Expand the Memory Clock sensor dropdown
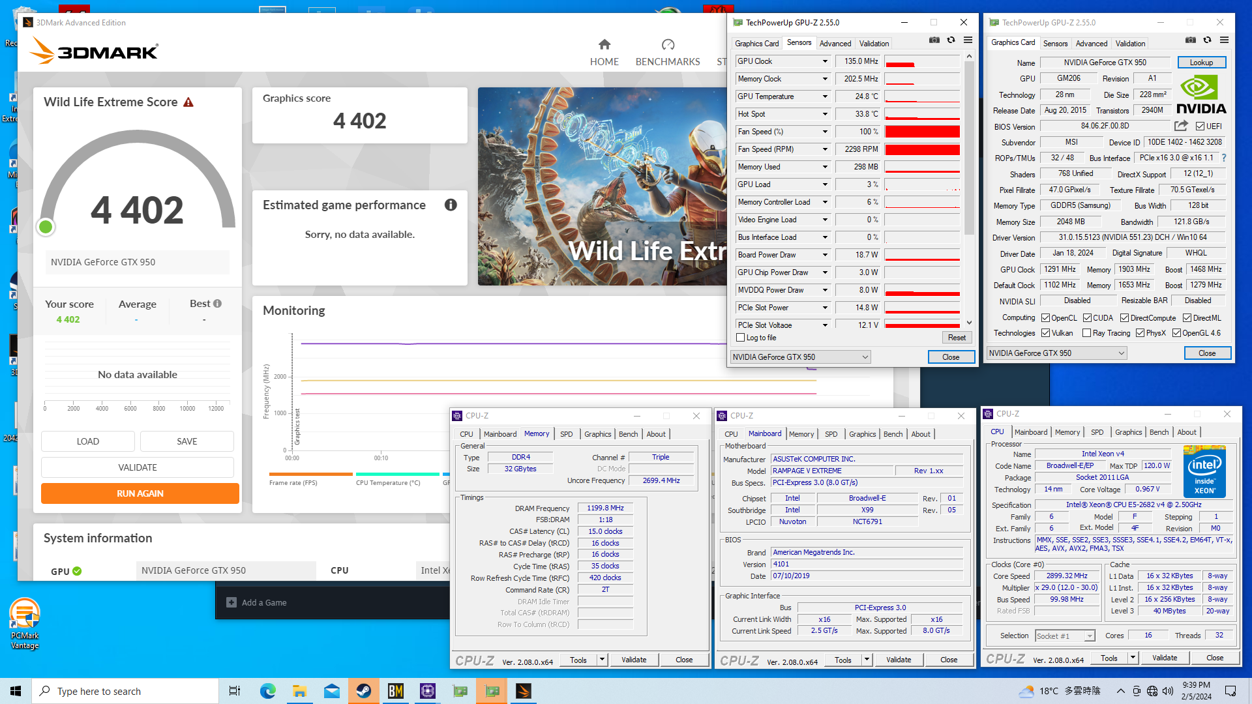 (x=825, y=79)
